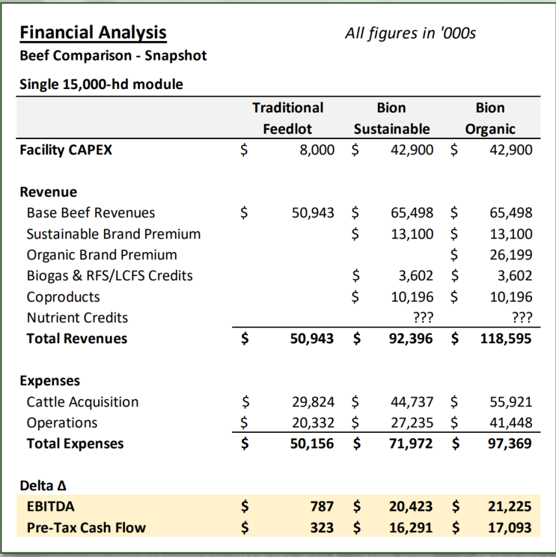Select the 41,448 Operations value

click(x=511, y=422)
